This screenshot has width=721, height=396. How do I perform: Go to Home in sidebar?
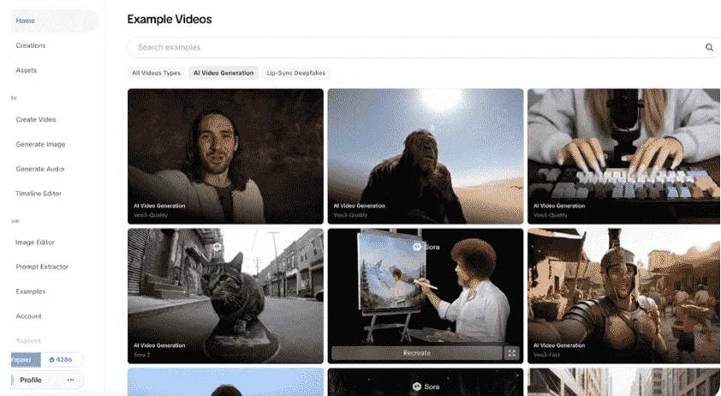click(26, 21)
